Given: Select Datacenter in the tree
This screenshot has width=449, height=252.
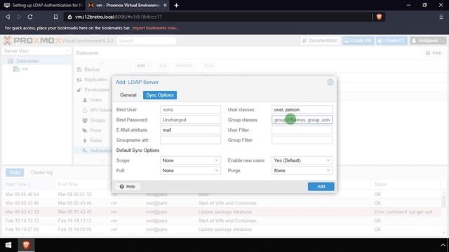Looking at the screenshot, I should tap(27, 61).
